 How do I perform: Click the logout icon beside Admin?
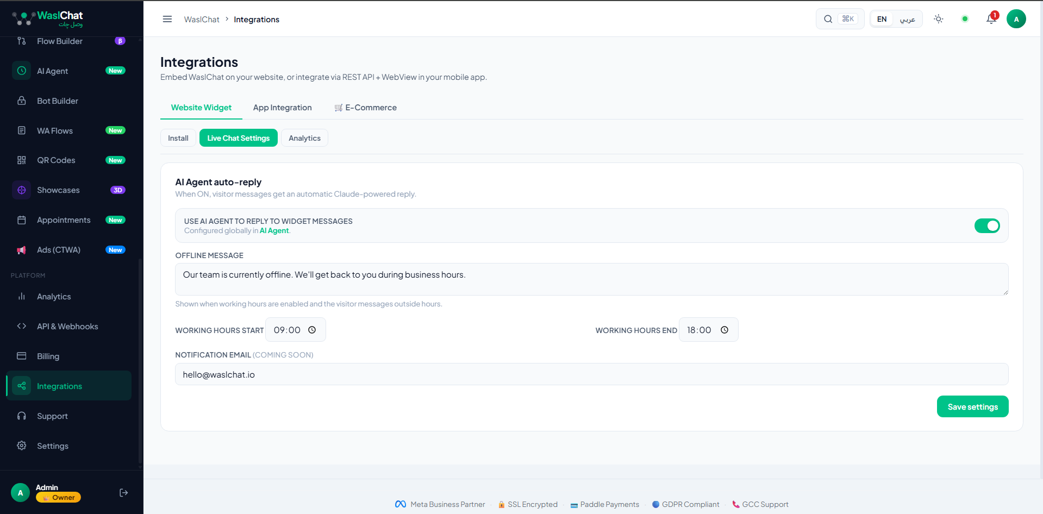point(124,493)
